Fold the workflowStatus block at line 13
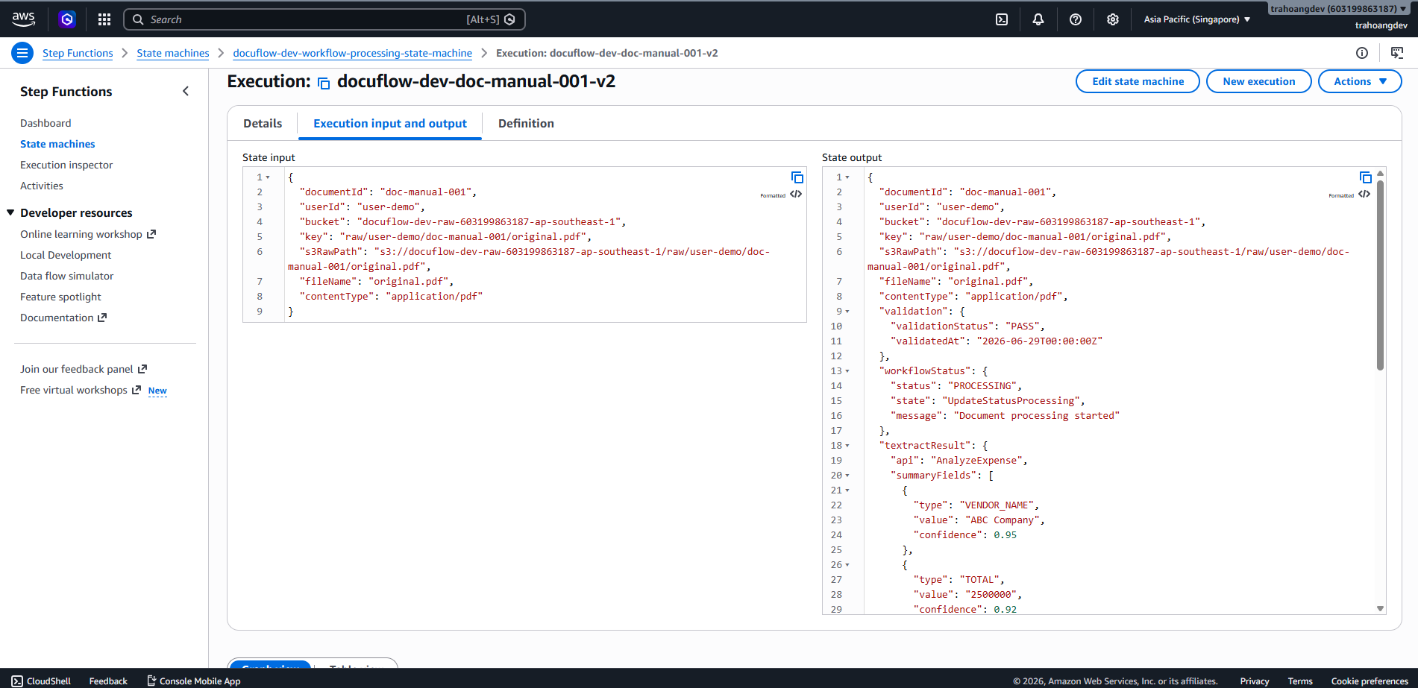1418x688 pixels. 847,371
